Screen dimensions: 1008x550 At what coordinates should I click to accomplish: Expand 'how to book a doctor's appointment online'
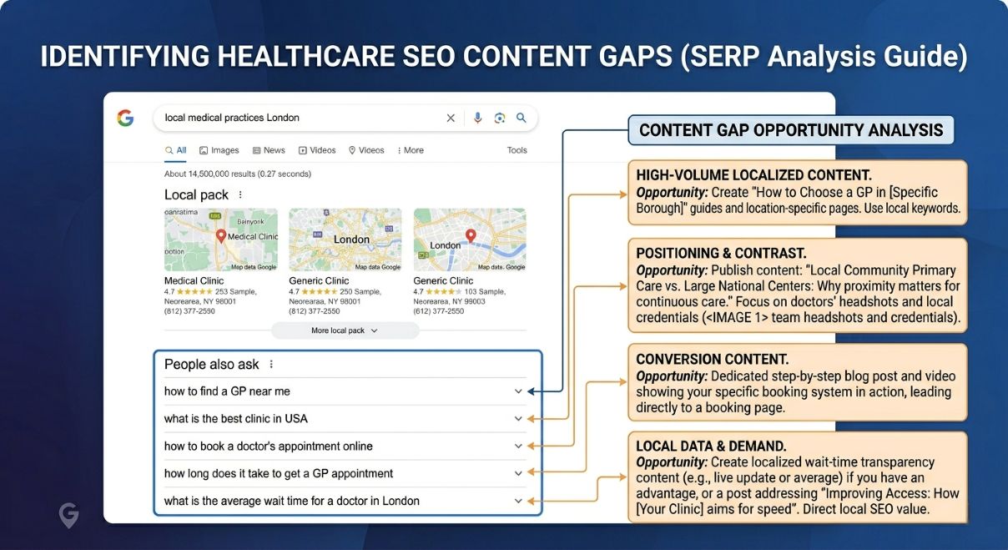click(x=345, y=446)
